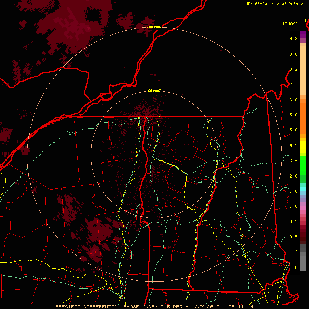Click the 3.4 value on the legend
Screen dimensions: 309x309
[294, 161]
